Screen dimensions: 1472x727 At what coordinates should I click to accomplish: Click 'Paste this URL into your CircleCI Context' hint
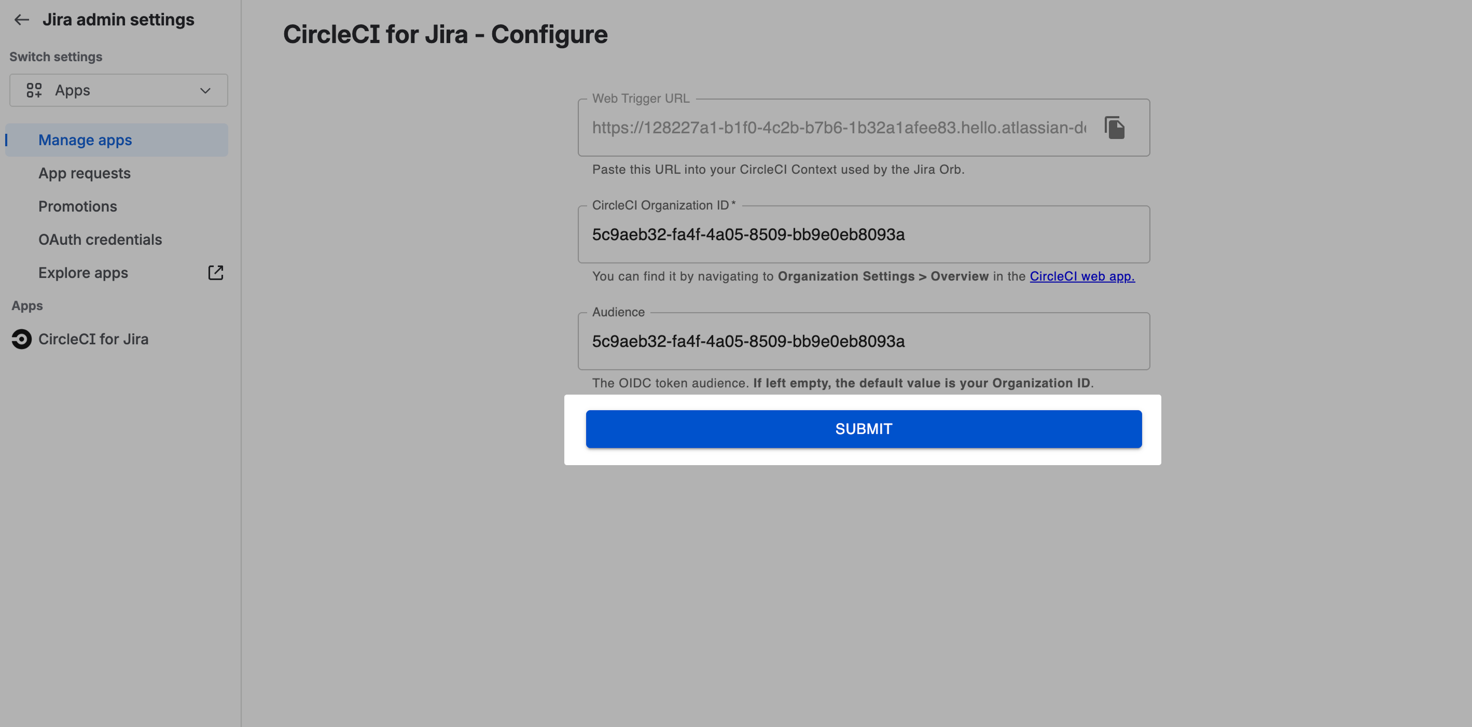coord(777,170)
